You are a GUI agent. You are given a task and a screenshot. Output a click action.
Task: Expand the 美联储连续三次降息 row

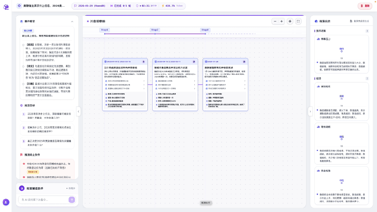pyautogui.click(x=175, y=81)
